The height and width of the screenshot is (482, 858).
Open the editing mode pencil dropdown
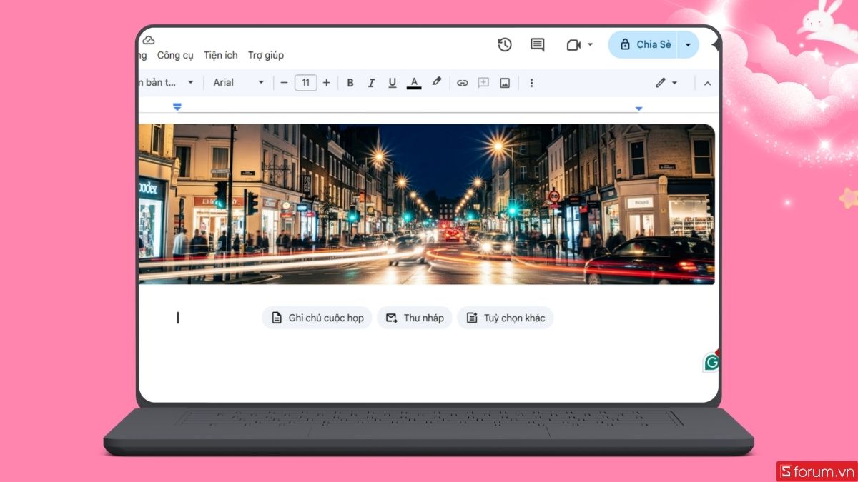click(x=665, y=82)
